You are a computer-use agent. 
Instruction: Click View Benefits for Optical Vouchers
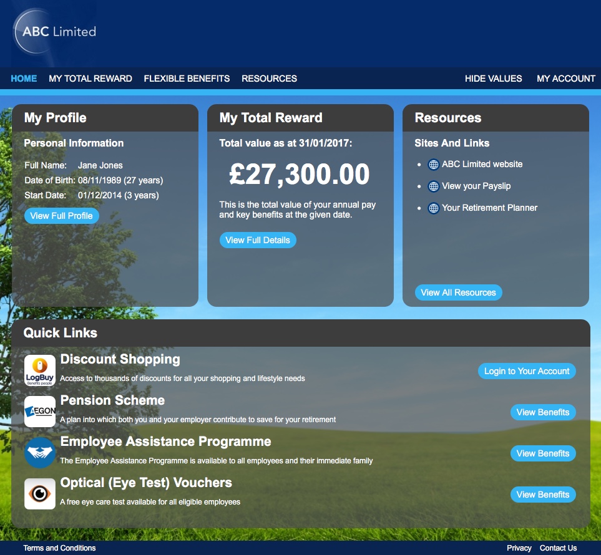543,495
